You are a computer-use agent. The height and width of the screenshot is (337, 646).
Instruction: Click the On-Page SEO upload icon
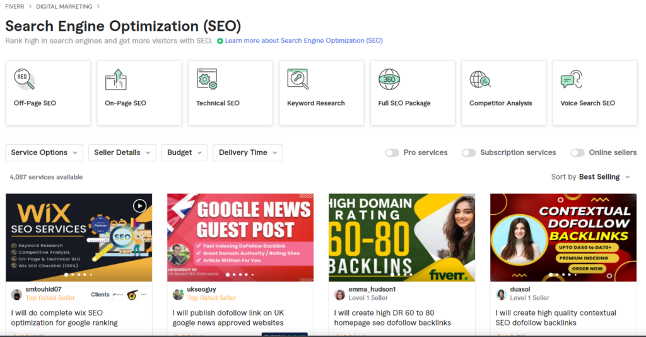[116, 79]
